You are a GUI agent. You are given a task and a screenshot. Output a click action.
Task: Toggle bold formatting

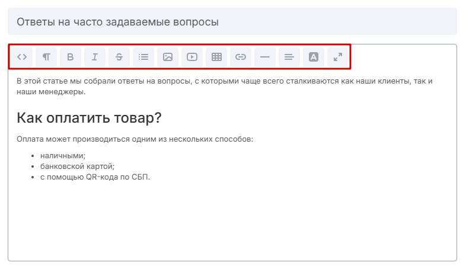(x=71, y=57)
